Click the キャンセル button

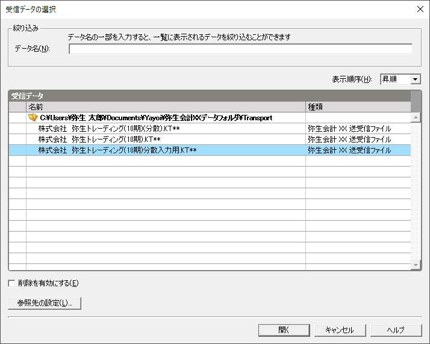[340, 330]
